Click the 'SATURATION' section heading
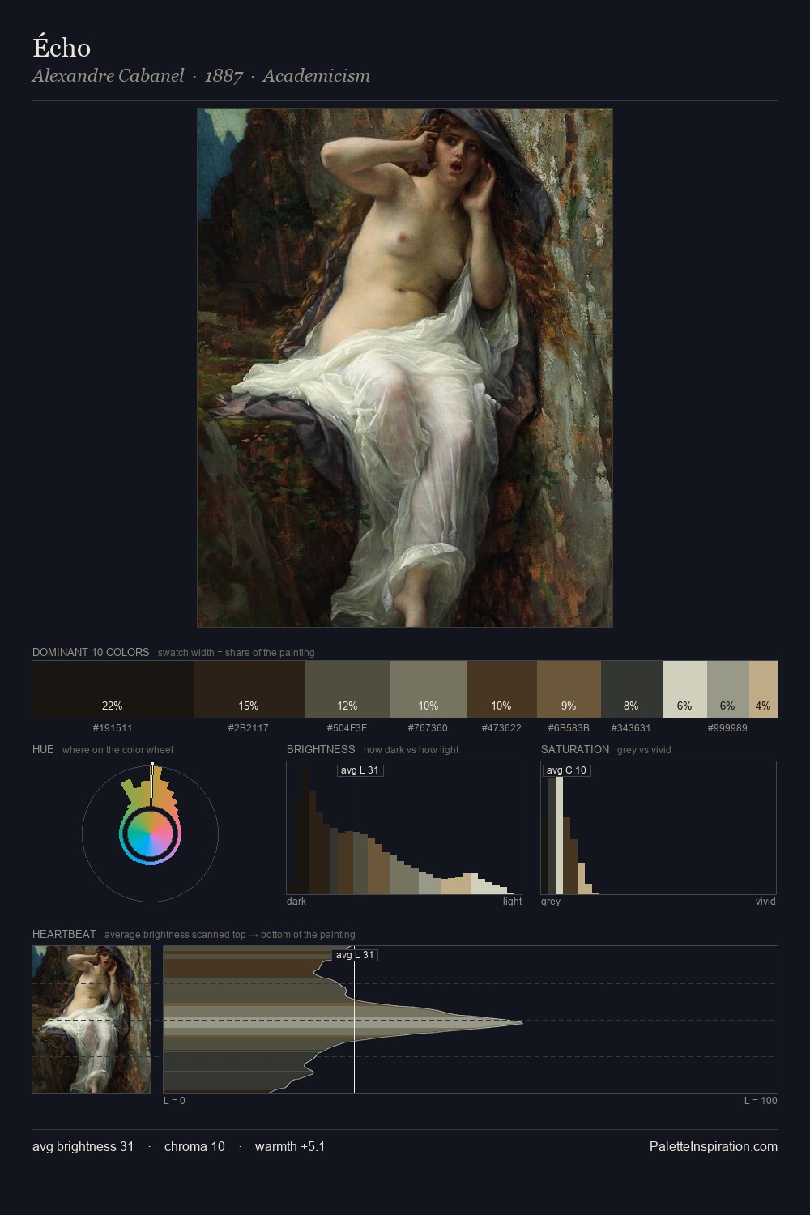The height and width of the screenshot is (1215, 810). tap(575, 749)
